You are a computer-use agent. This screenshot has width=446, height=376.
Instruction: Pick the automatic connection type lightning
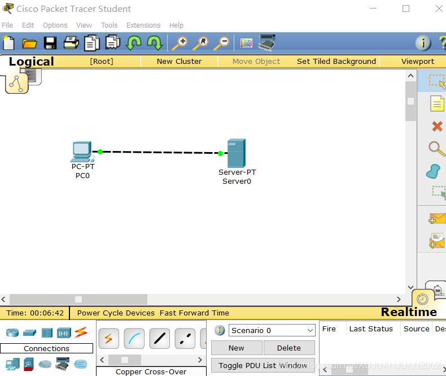[108, 339]
